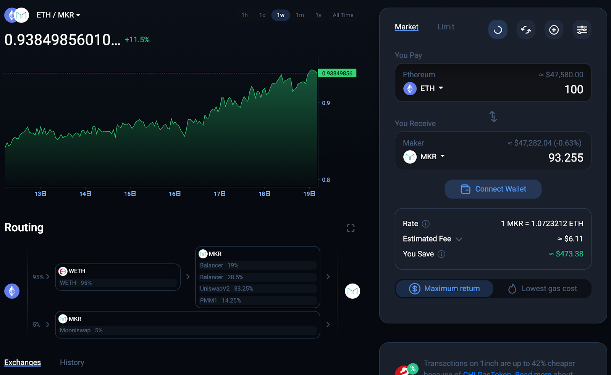Click the MKR icon in Mooniswap route
Screen dimensions: 611x375
click(x=63, y=319)
